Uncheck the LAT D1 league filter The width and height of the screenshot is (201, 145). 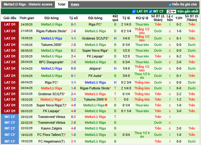pyautogui.click(x=134, y=12)
